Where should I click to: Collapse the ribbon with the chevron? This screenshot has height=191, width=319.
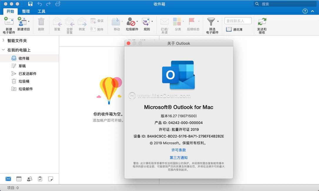[313, 11]
